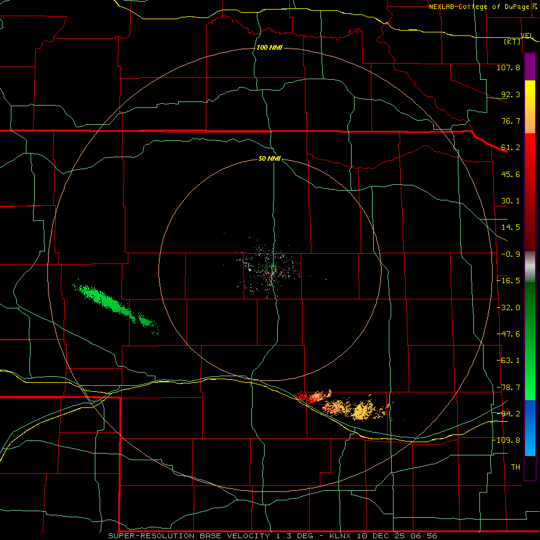Click the TH label on the scale
This screenshot has width=540, height=540.
point(515,467)
